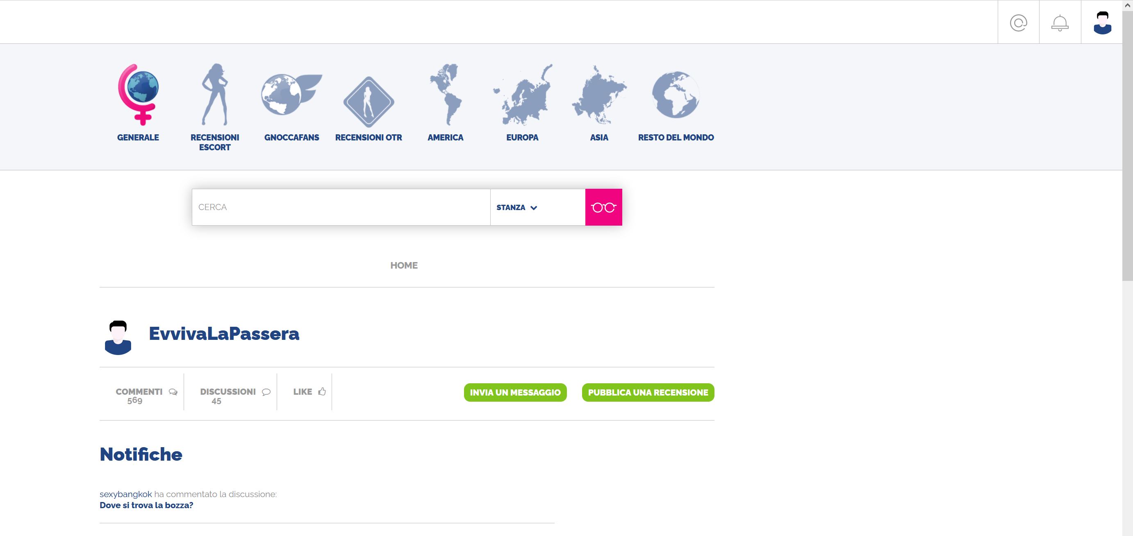Open the Resto del Mondo globe icon
The height and width of the screenshot is (536, 1133).
[676, 95]
